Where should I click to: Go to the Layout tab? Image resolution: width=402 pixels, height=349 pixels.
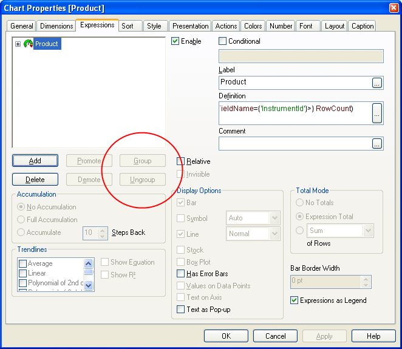point(335,26)
